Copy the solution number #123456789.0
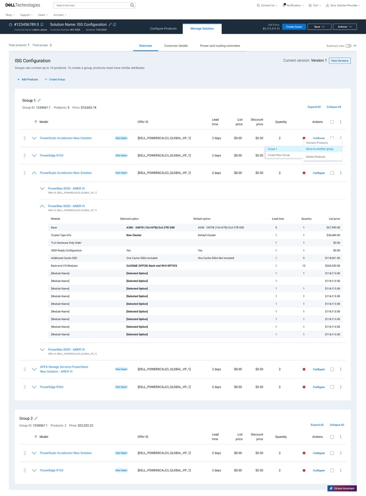Screen dimensions: 366x496 [x=42, y=24]
